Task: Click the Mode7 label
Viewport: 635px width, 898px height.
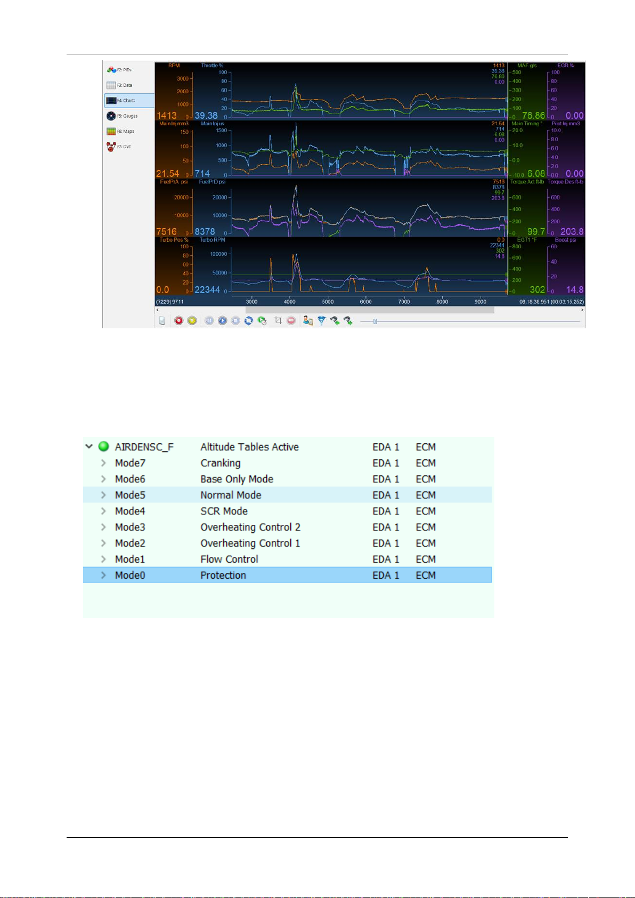Action: 130,463
